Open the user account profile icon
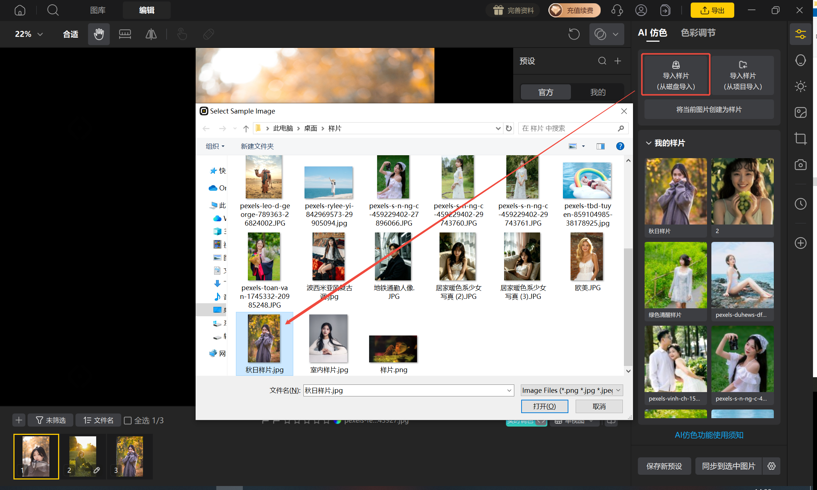 (641, 10)
